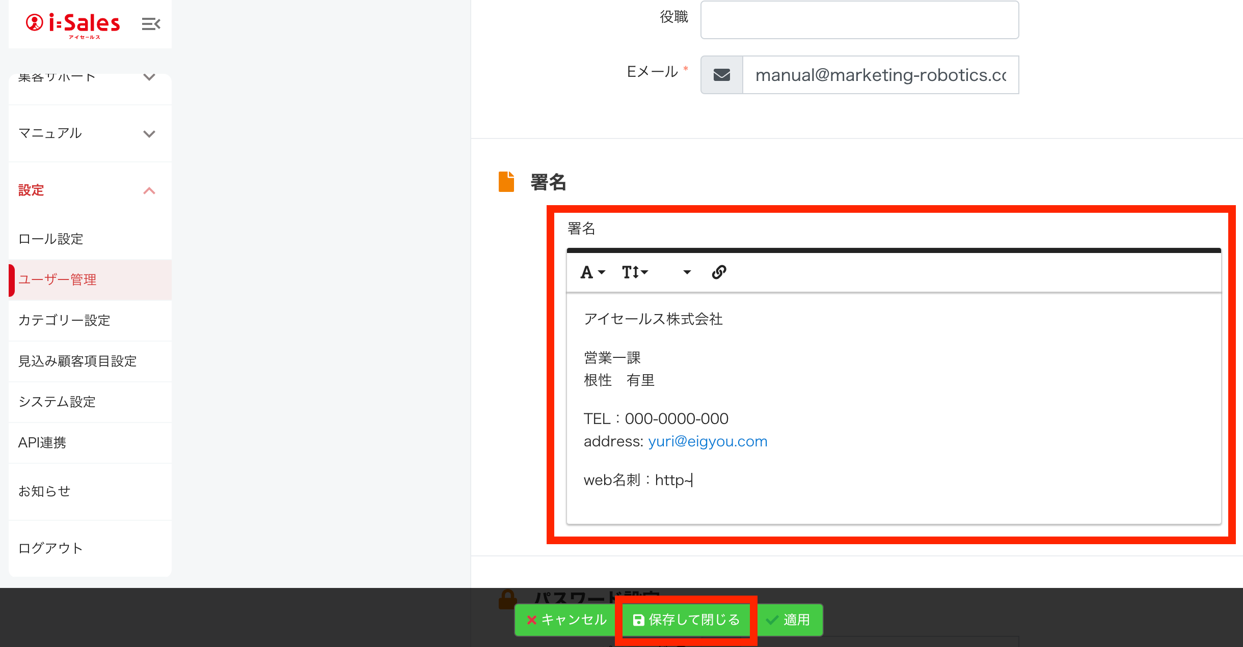Open the font style A dropdown
Screen dimensions: 1243x647
point(592,272)
